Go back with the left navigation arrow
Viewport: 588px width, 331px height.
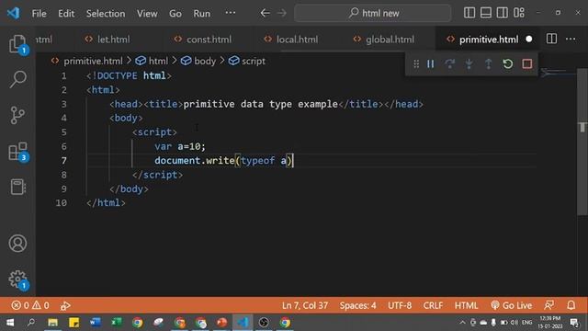266,13
